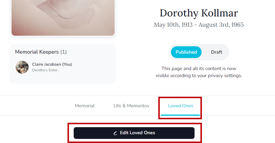Image resolution: width=275 pixels, height=143 pixels.
Task: Click Dorothy Kollmar's memorial photo
Action: [63, 18]
